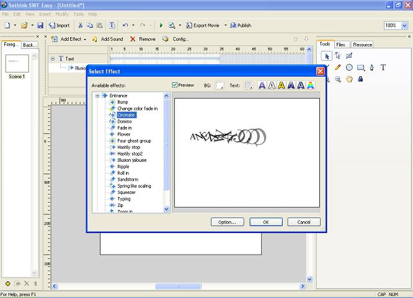
Task: Toggle the Preview checkbox
Action: click(x=174, y=85)
